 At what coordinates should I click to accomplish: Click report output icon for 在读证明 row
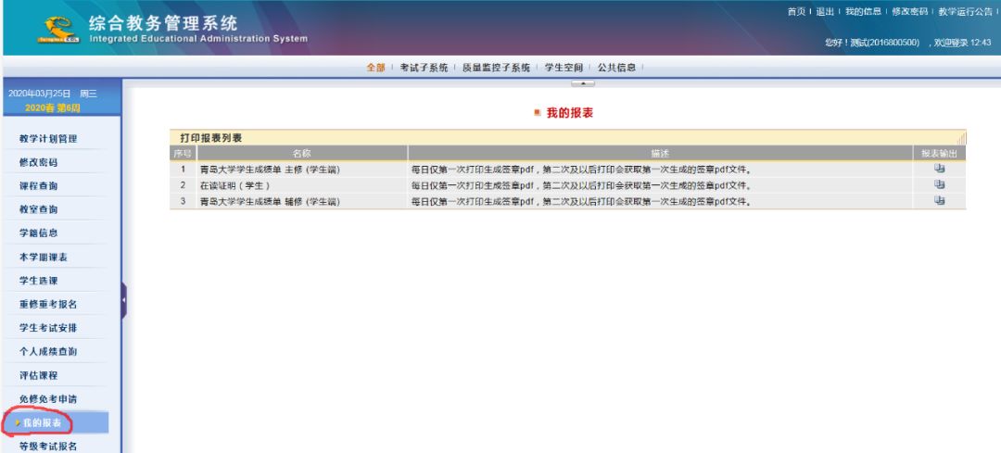939,185
